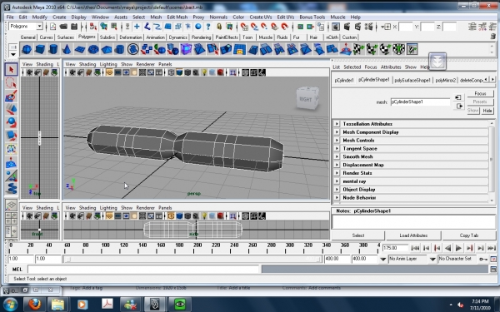The height and width of the screenshot is (312, 500).
Task: Activate the Rotate tool in toolbox
Action: [x=11, y=122]
